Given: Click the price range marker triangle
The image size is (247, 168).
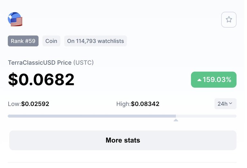Looking at the screenshot, I should point(176,120).
